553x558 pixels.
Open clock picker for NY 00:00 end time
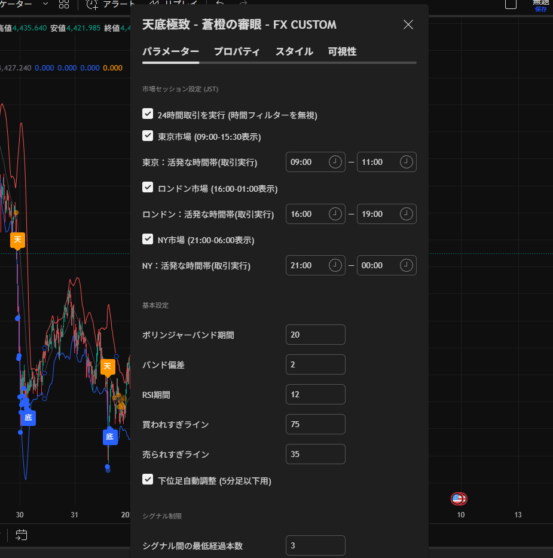click(x=407, y=265)
